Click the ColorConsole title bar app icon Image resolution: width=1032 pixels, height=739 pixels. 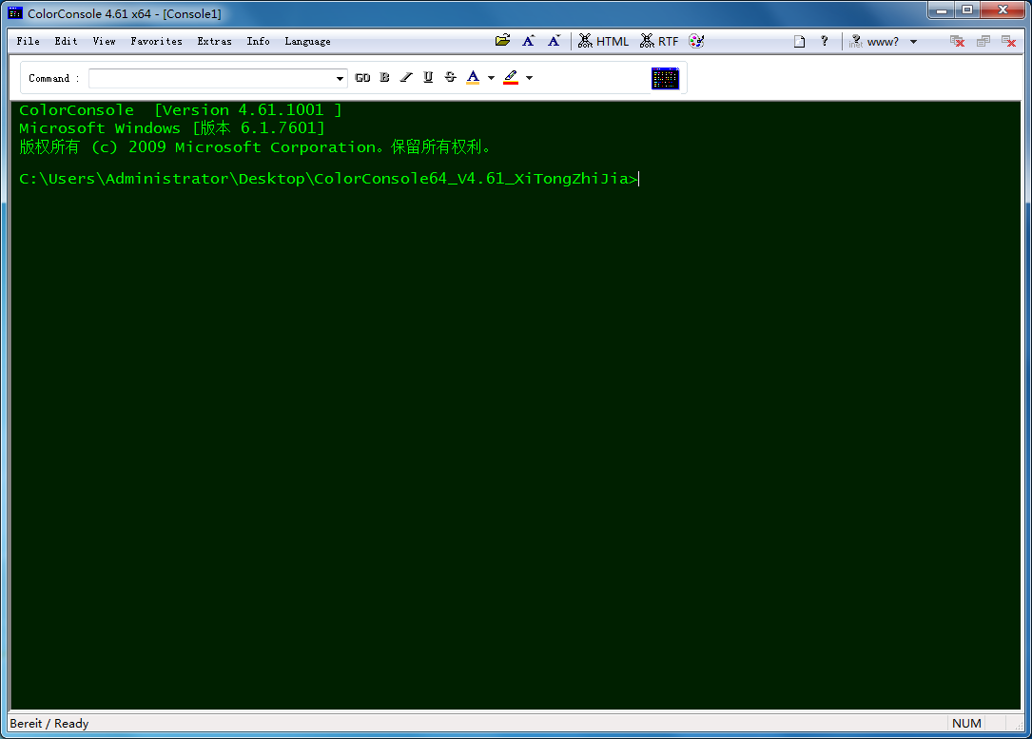pyautogui.click(x=15, y=13)
